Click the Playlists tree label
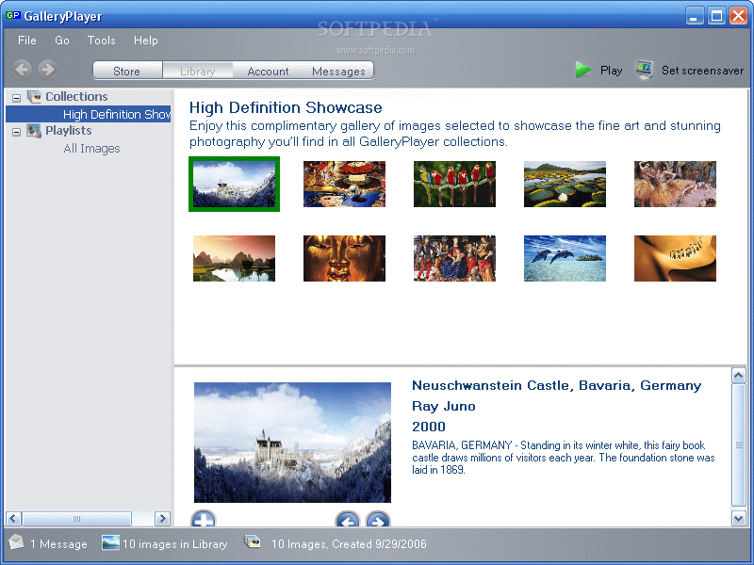Screen dimensions: 754x565 (x=68, y=131)
